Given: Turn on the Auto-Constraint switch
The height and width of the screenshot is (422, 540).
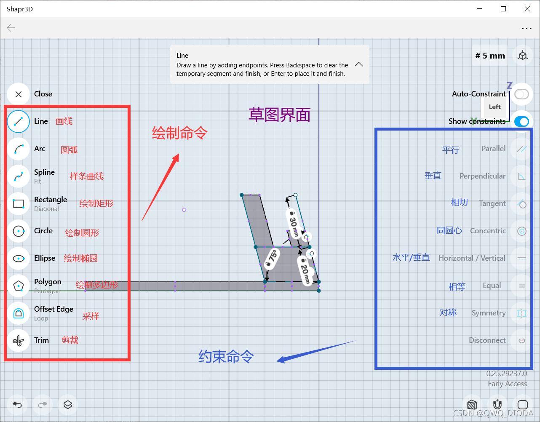Looking at the screenshot, I should tap(521, 94).
